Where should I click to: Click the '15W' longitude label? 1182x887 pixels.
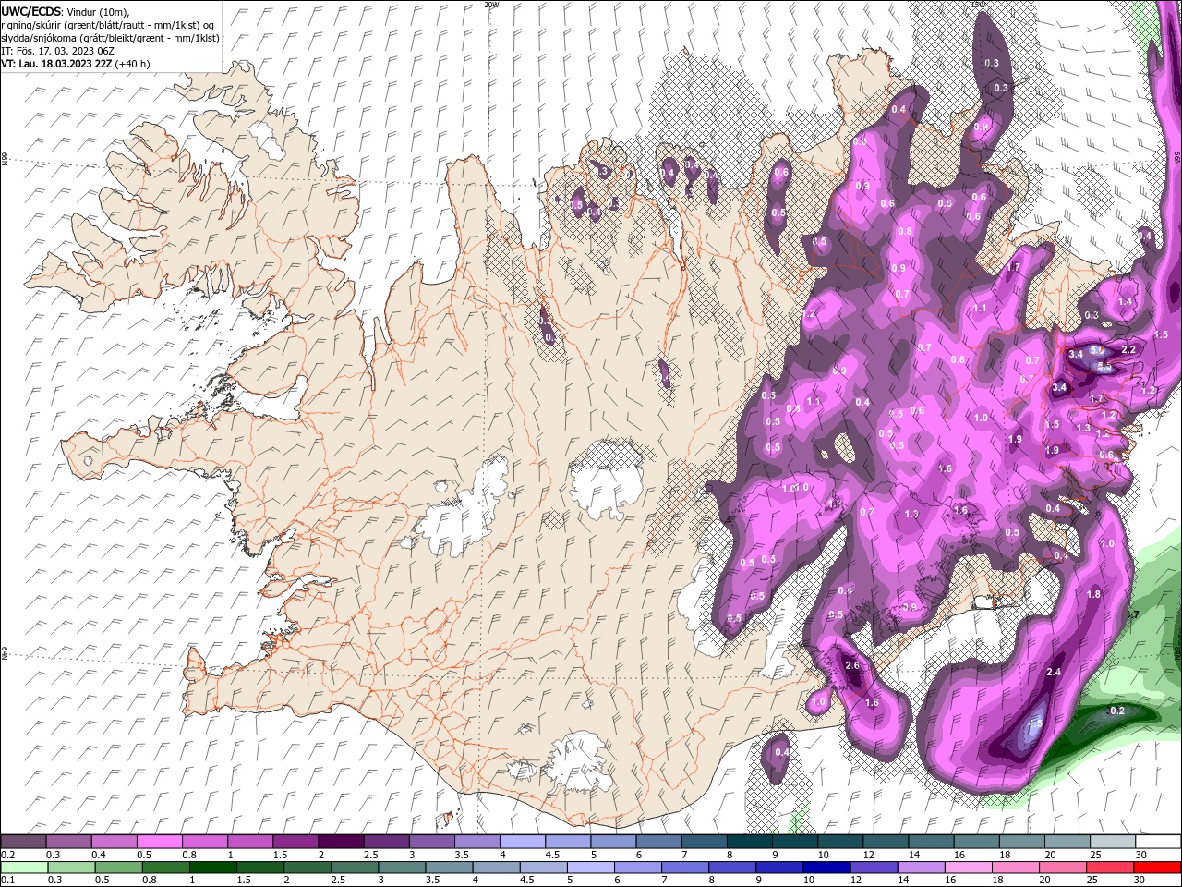pos(978,5)
